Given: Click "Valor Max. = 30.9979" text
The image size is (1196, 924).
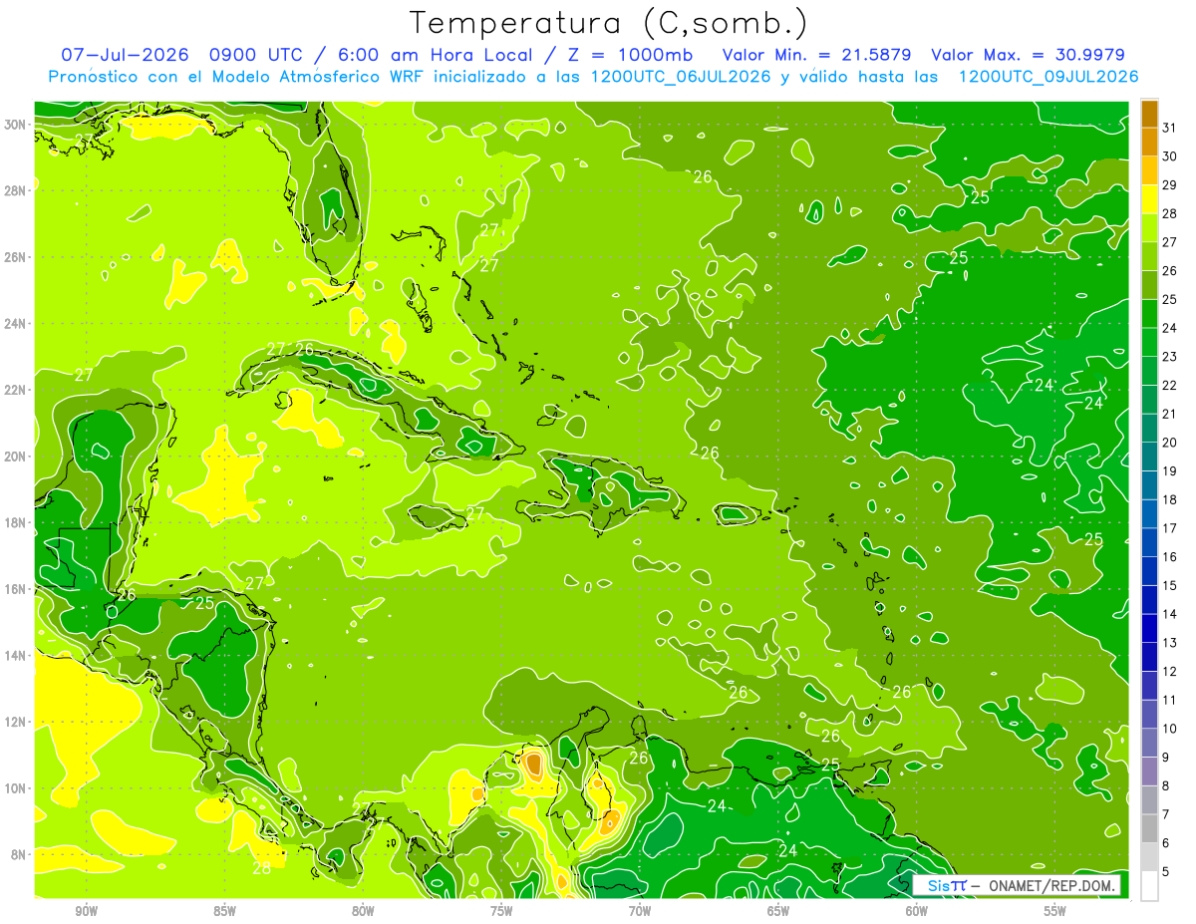Looking at the screenshot, I should pos(1028,55).
